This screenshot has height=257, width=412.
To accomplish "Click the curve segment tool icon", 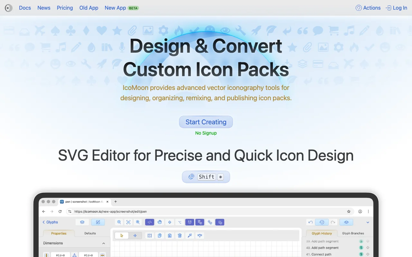I will [200, 235].
